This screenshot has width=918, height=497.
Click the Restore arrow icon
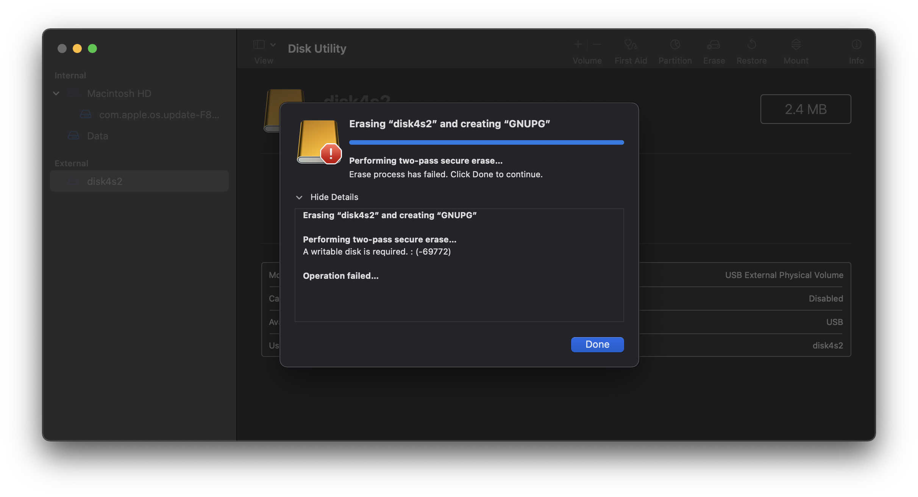point(751,45)
